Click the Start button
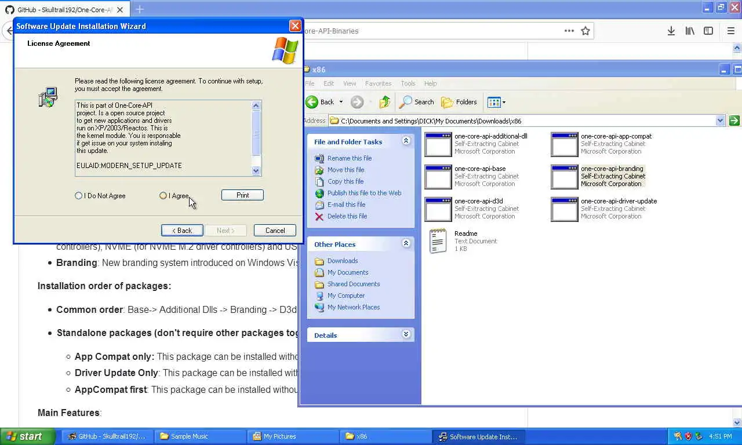The width and height of the screenshot is (742, 445). (x=28, y=436)
